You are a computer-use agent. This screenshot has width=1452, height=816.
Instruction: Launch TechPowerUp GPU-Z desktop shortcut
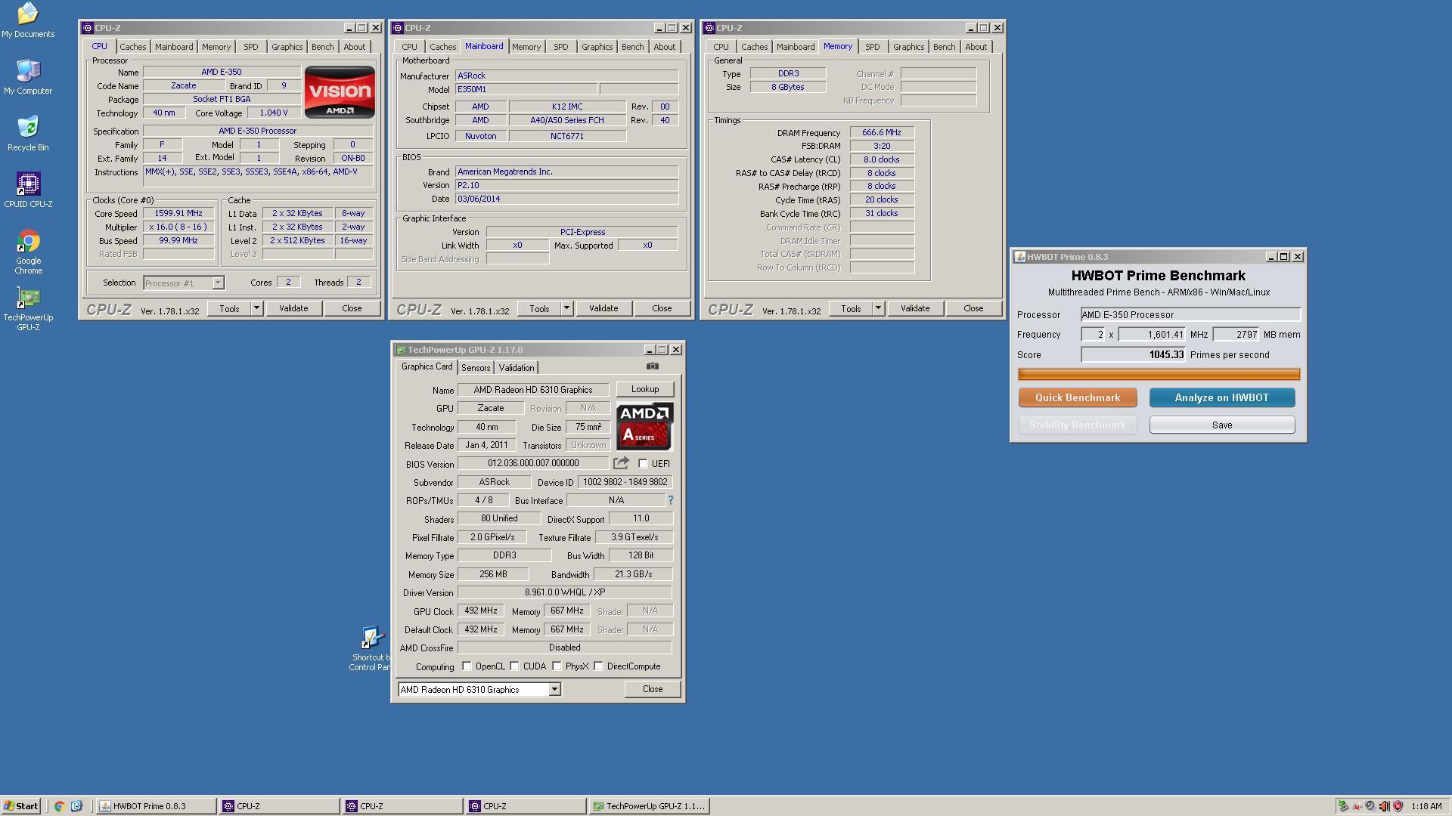pyautogui.click(x=28, y=308)
